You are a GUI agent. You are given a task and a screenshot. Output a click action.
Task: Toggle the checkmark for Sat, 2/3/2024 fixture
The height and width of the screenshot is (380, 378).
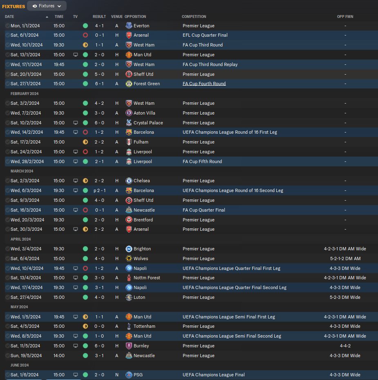pos(7,181)
